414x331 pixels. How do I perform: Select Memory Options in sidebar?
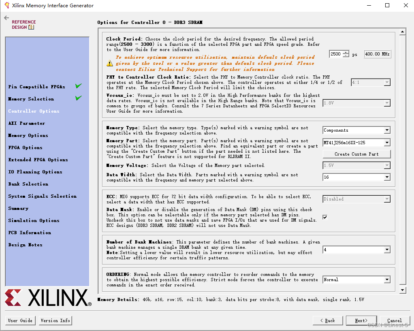coord(28,135)
